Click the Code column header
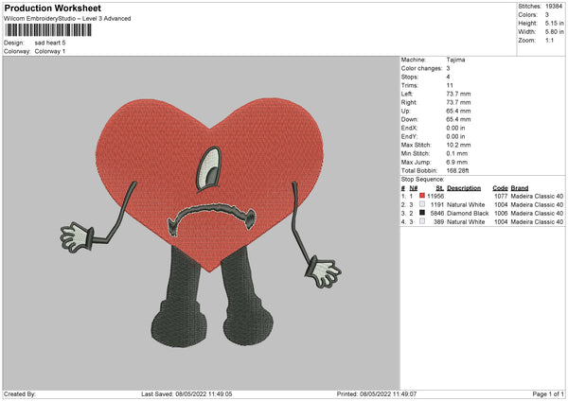Image resolution: width=568 pixels, height=401 pixels. pyautogui.click(x=501, y=186)
